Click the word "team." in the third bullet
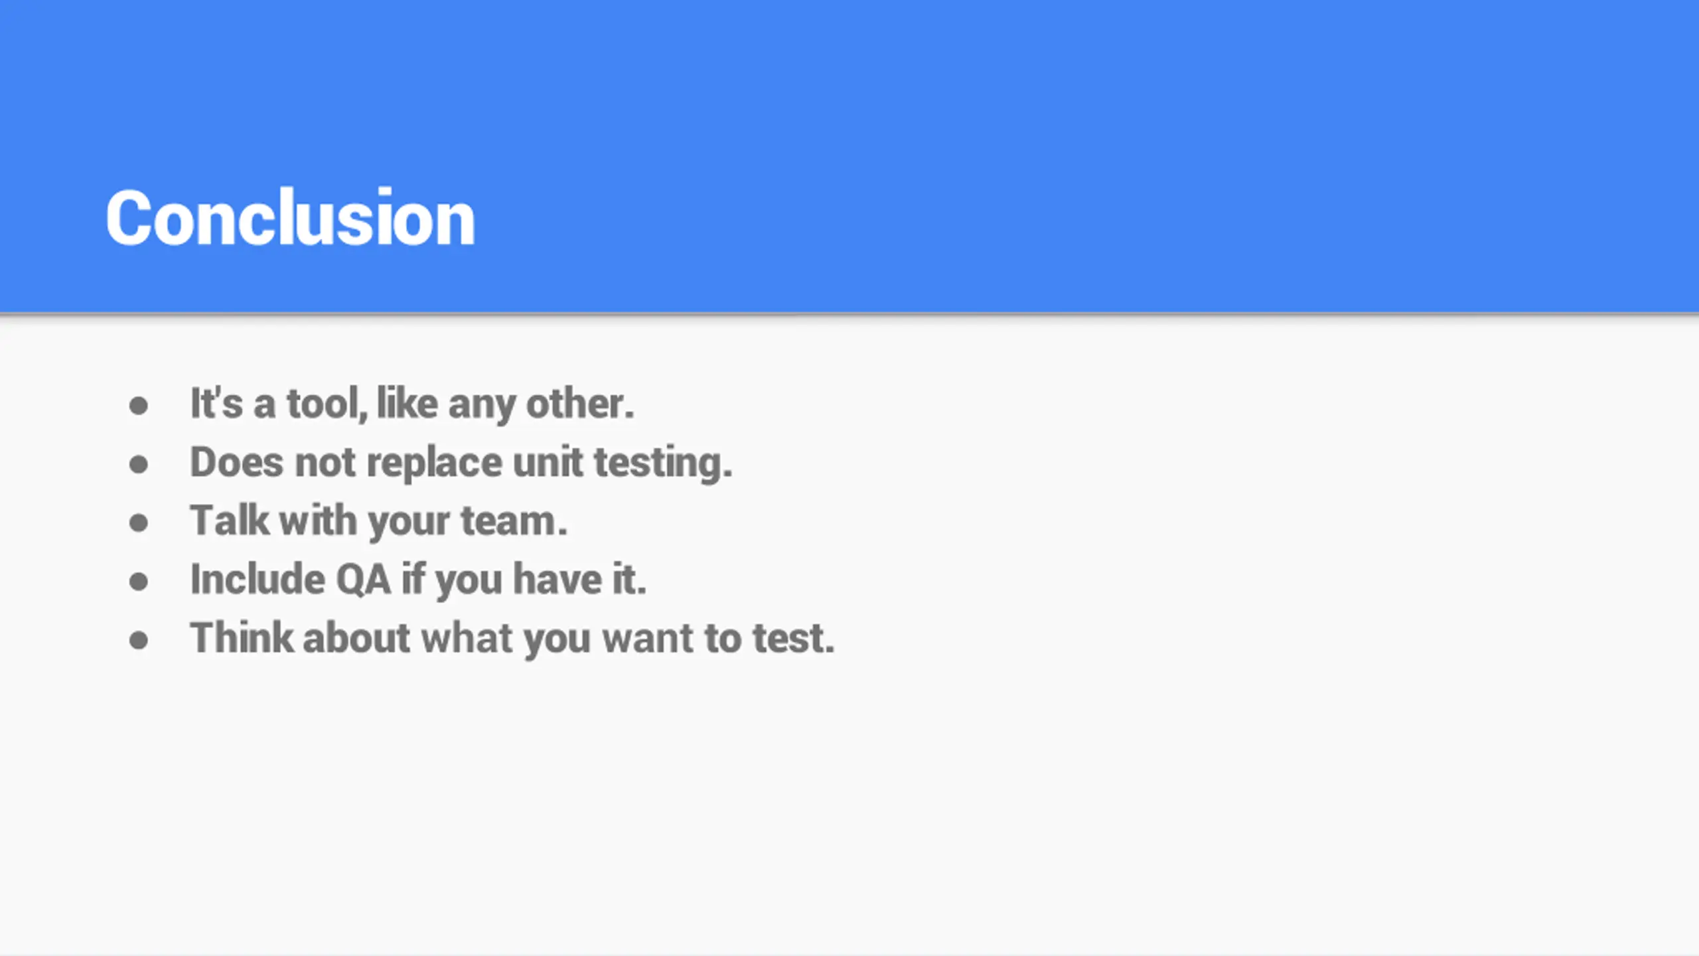The image size is (1699, 956). [x=514, y=521]
